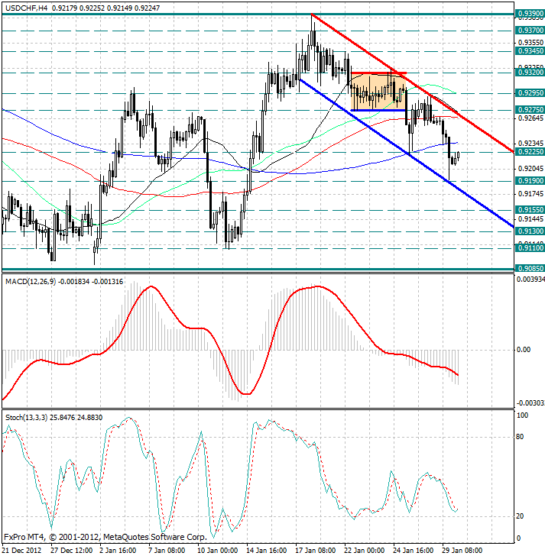Click the 0.9085 price level label
This screenshot has width=545, height=556.
click(x=530, y=268)
